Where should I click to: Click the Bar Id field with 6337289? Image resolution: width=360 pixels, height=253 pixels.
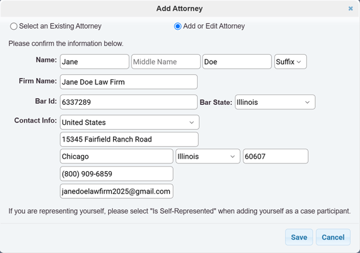point(129,102)
